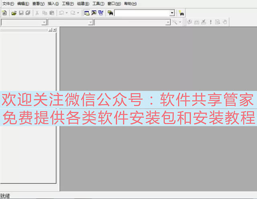Click the Compile icon in build toolbar
The image size is (257, 199).
click(x=190, y=22)
